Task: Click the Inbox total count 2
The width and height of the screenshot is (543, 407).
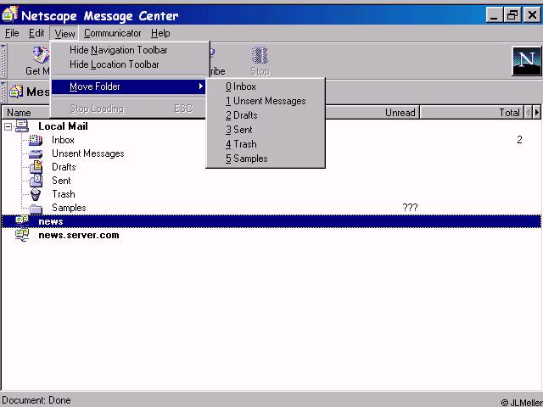Action: 519,139
